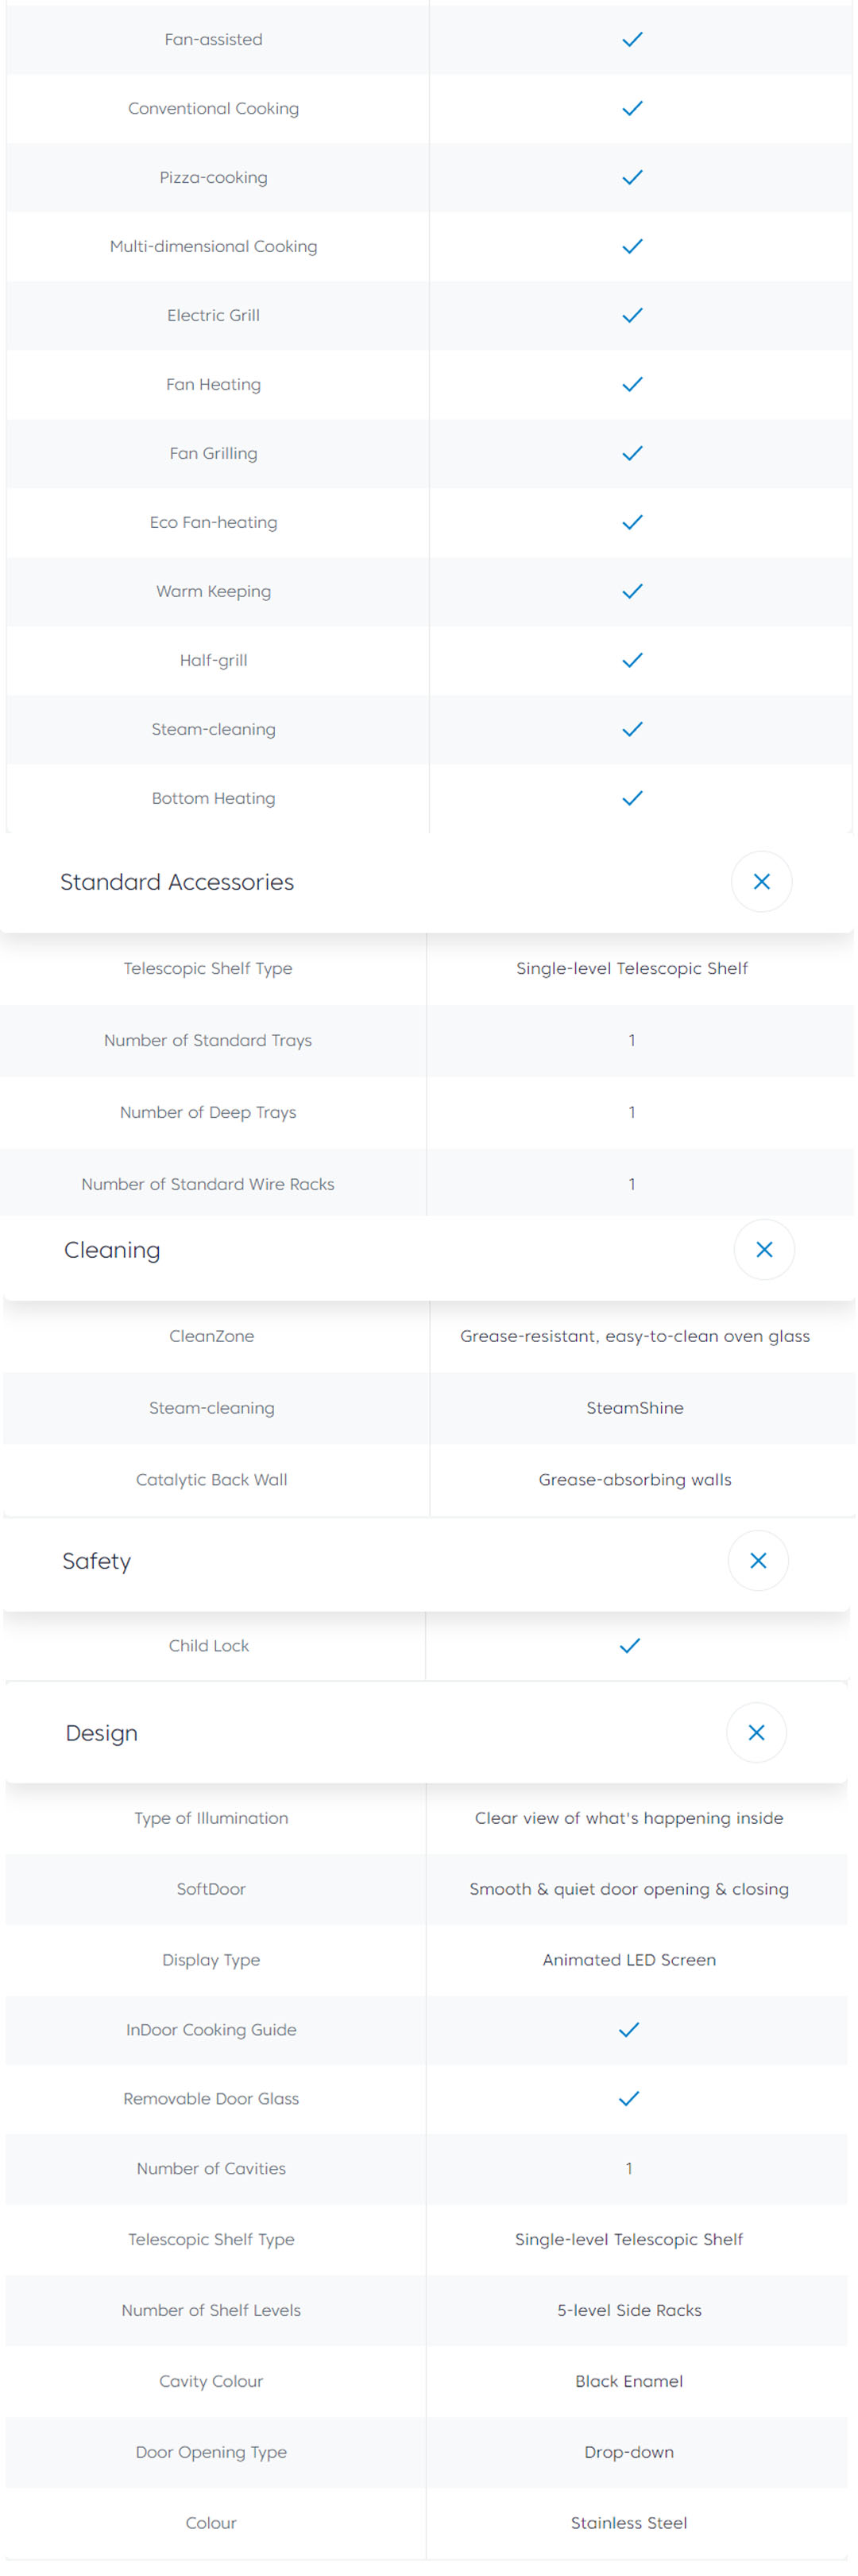Click the Single-level Telescopic Shelf accessory value
Screen dimensions: 858x2576
(632, 968)
